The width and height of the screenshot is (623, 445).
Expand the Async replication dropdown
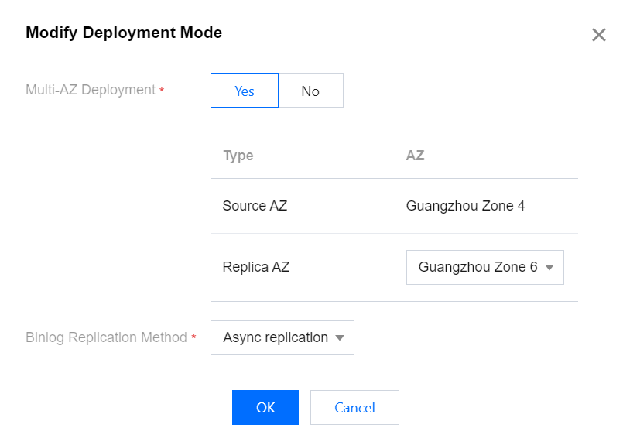(x=276, y=337)
